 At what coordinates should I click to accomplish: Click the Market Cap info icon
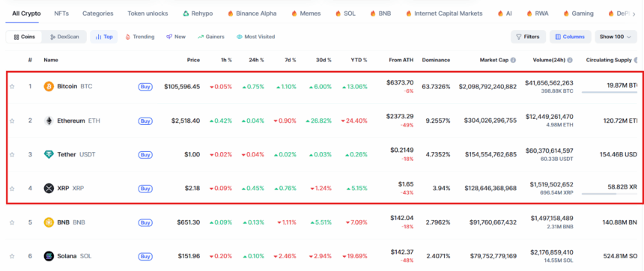tap(514, 60)
